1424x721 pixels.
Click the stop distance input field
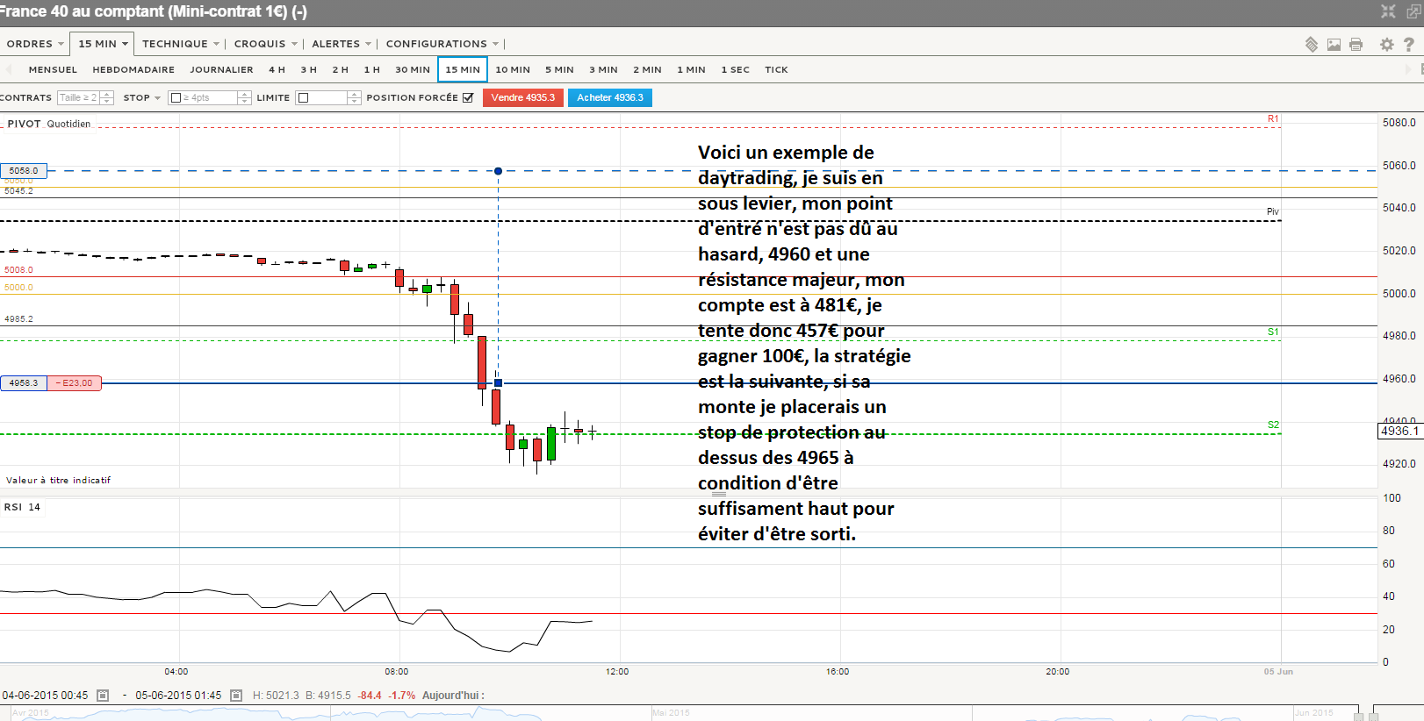tap(209, 97)
